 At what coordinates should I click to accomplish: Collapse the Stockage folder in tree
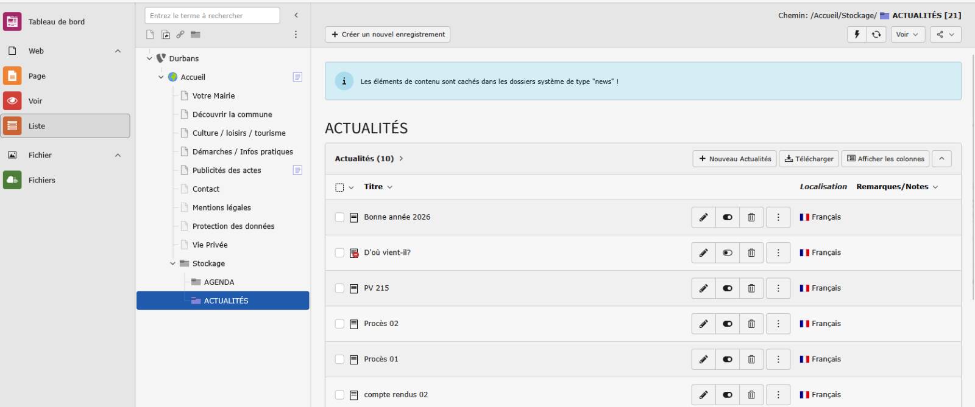click(172, 263)
